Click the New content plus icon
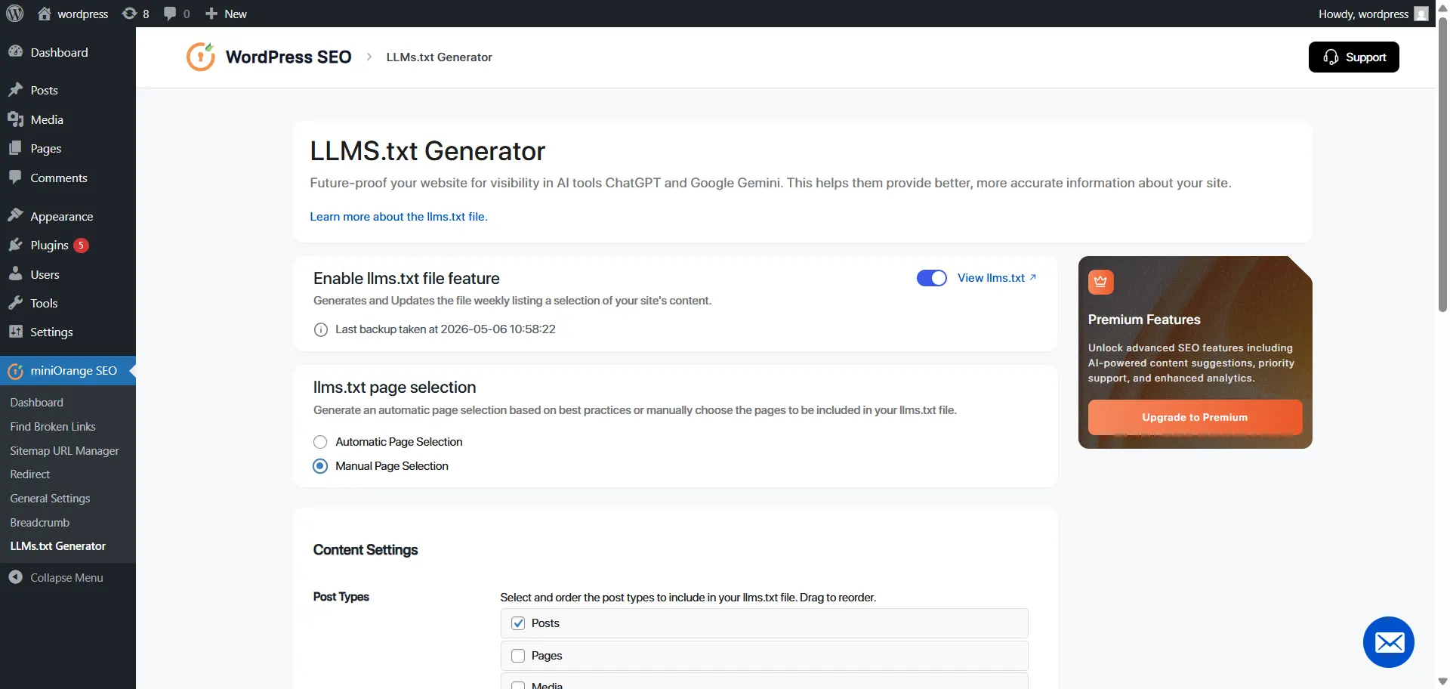The height and width of the screenshot is (689, 1450). (x=211, y=14)
